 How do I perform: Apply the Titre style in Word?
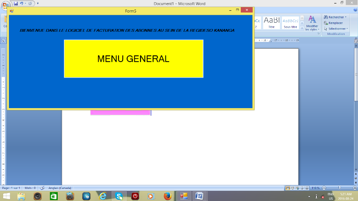pyautogui.click(x=272, y=23)
